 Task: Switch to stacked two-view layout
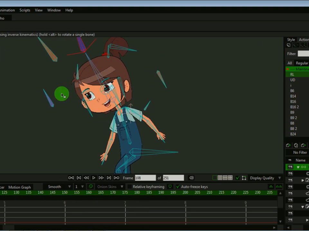[225, 178]
